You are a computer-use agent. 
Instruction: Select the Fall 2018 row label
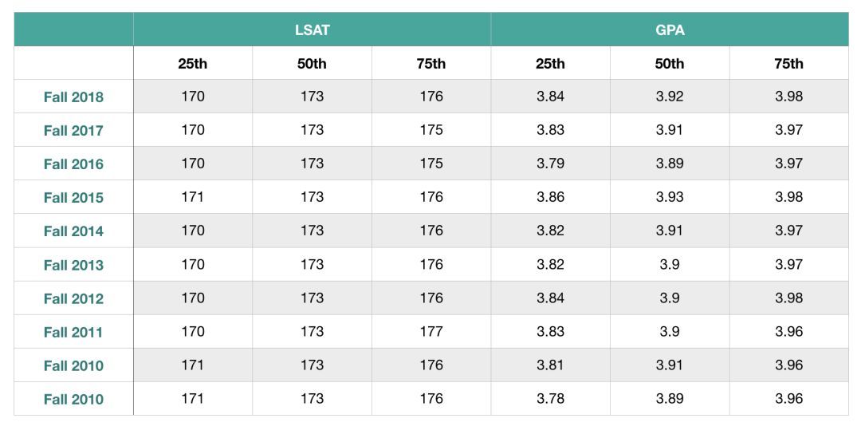73,97
